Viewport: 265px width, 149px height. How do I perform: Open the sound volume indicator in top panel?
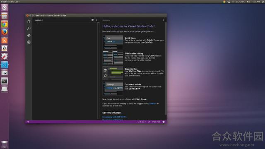tap(248, 2)
